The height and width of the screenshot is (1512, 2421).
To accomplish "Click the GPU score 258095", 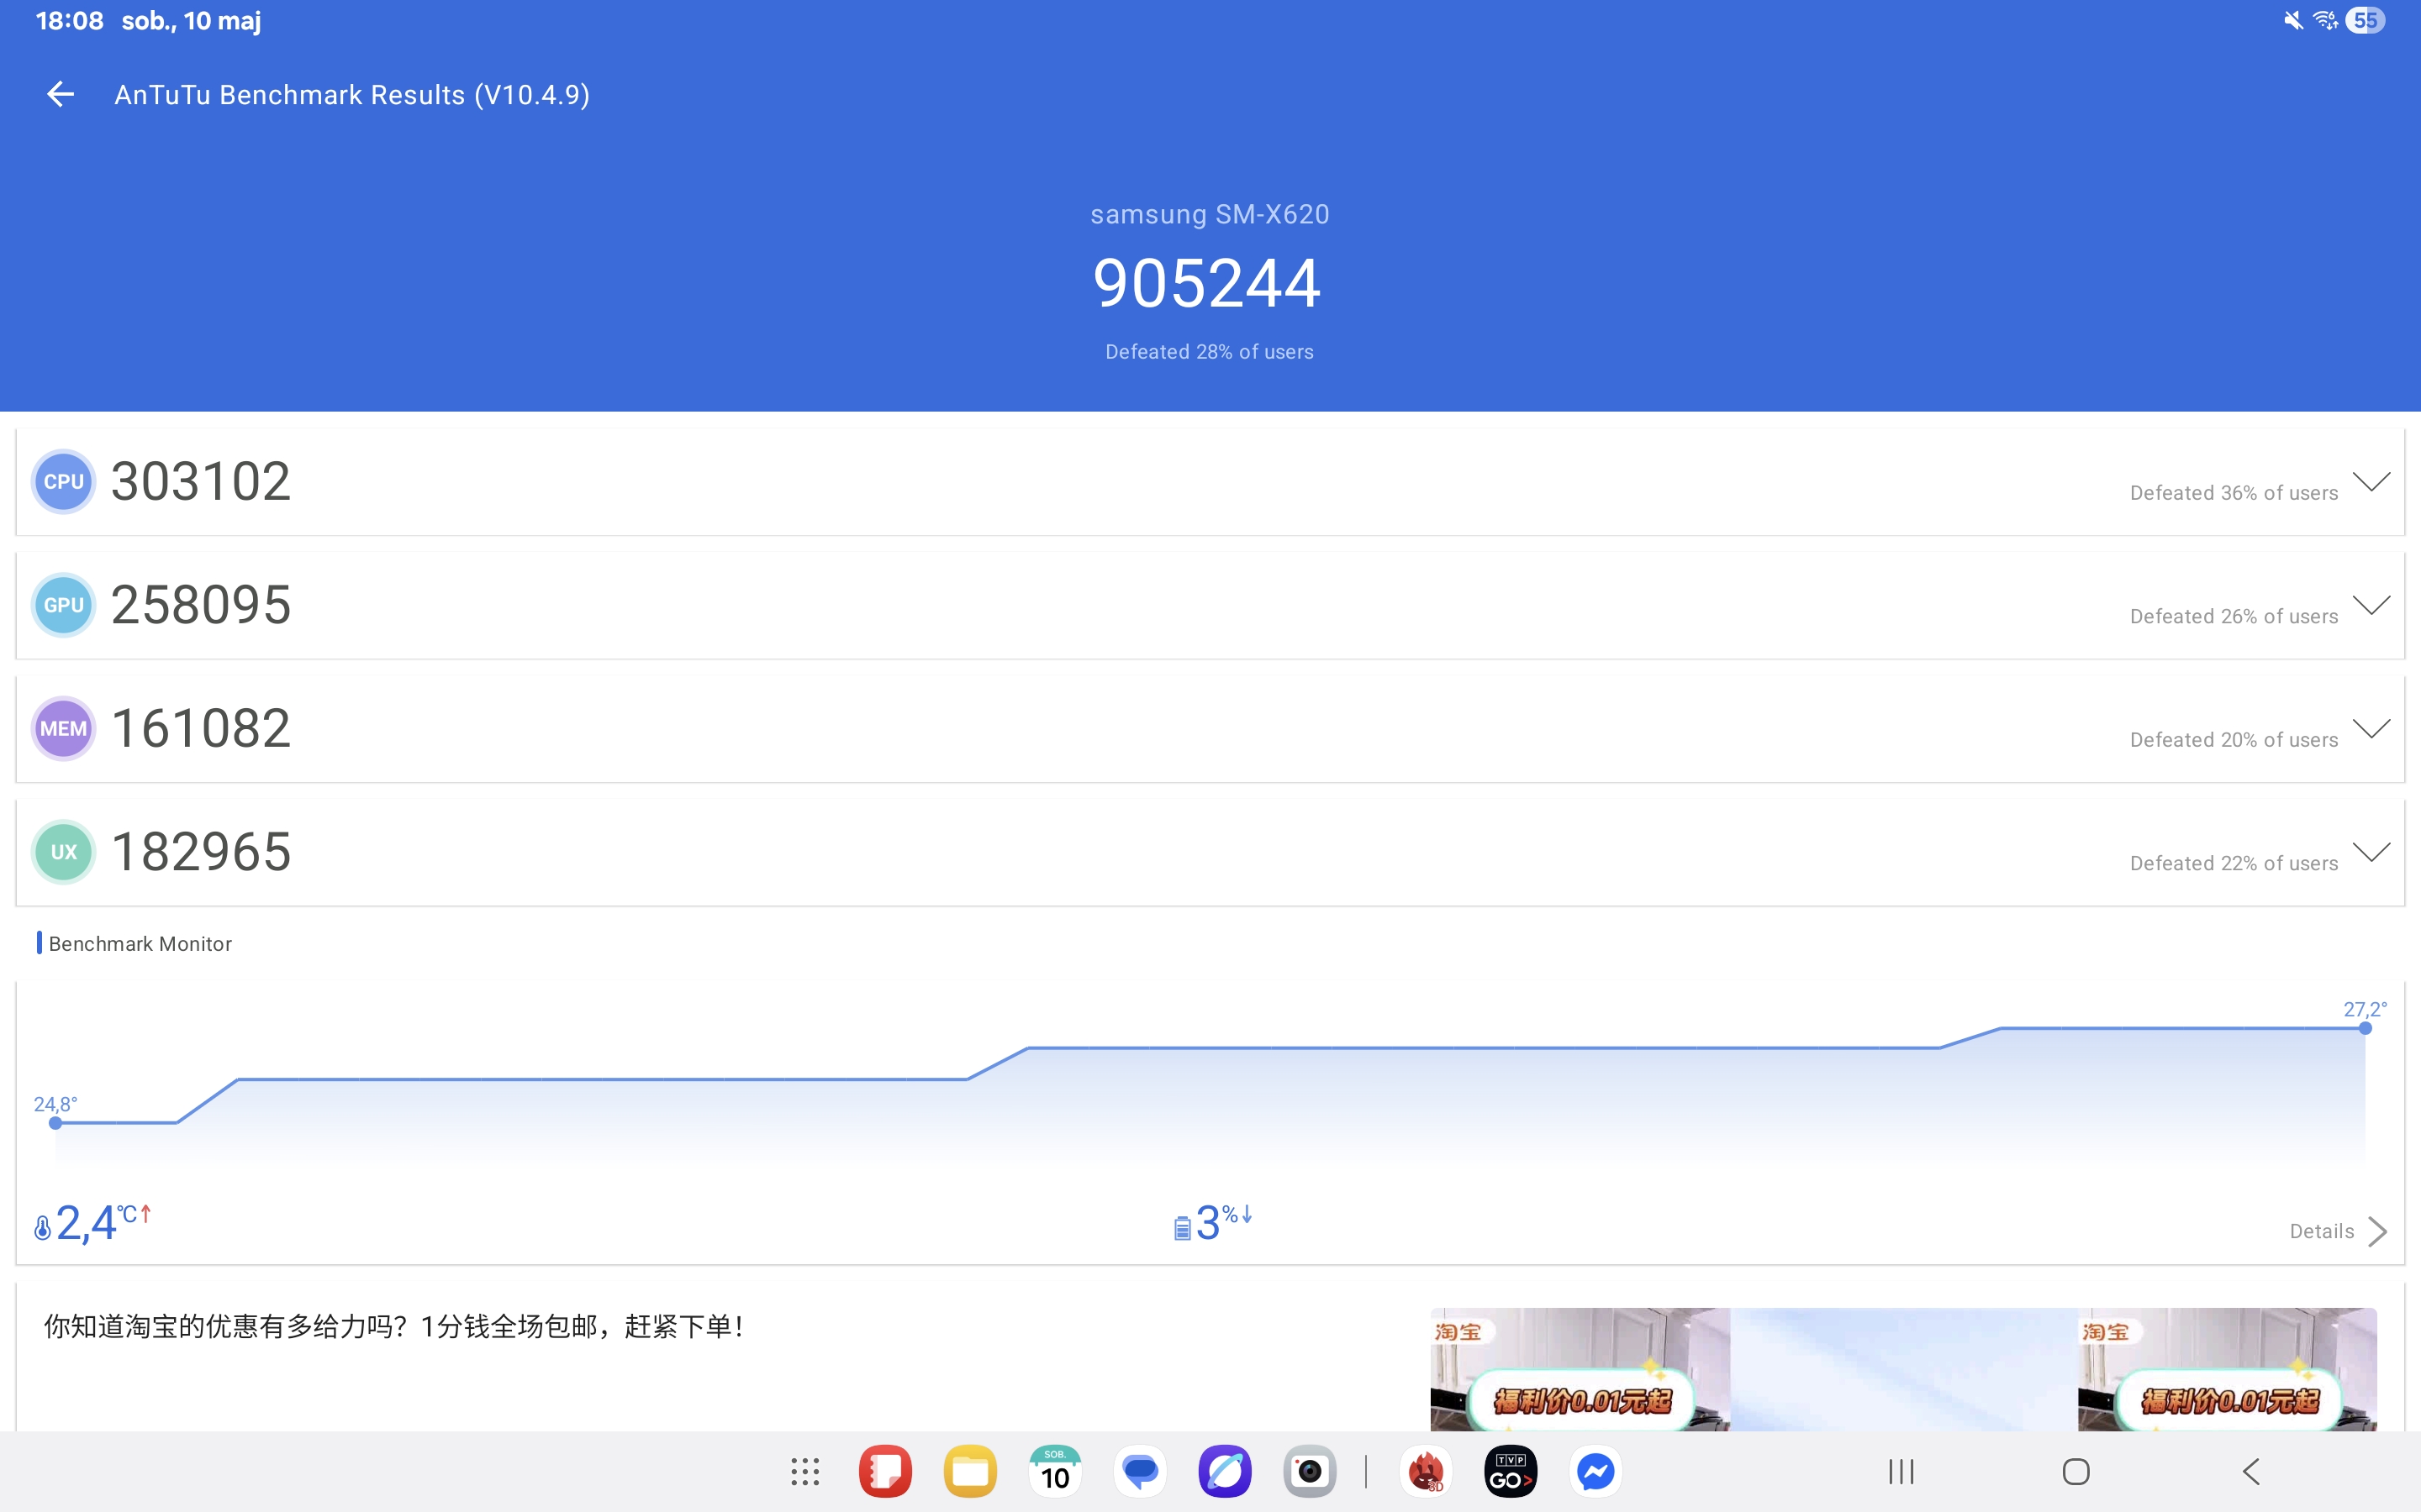I will point(201,605).
